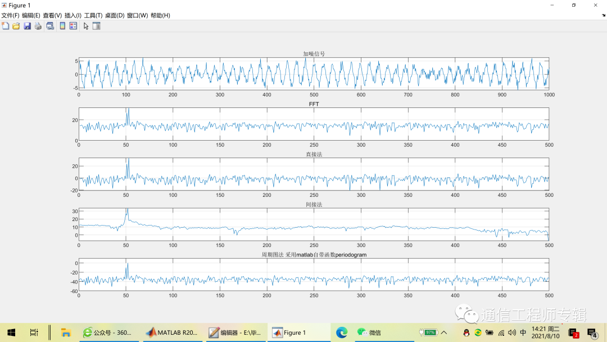Click the 直接法 subplot title
607x342 pixels.
click(314, 154)
